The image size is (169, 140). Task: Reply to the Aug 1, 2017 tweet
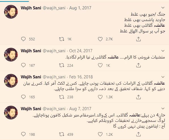[x=23, y=39]
